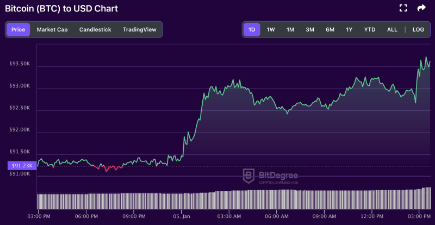Click the 09:00 AM time label
This screenshot has height=225, width=435.
click(x=324, y=216)
